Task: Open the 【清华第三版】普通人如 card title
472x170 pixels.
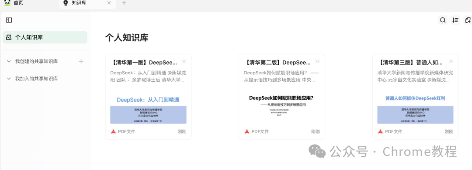Action: coord(410,63)
